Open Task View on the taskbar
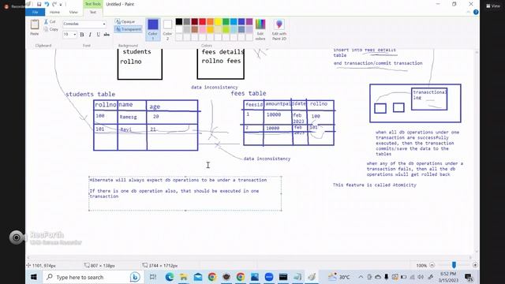Screen dimensions: 505x284 click(x=153, y=277)
